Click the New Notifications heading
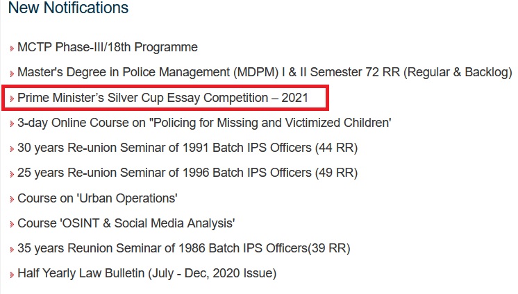The width and height of the screenshot is (518, 294). [x=68, y=8]
